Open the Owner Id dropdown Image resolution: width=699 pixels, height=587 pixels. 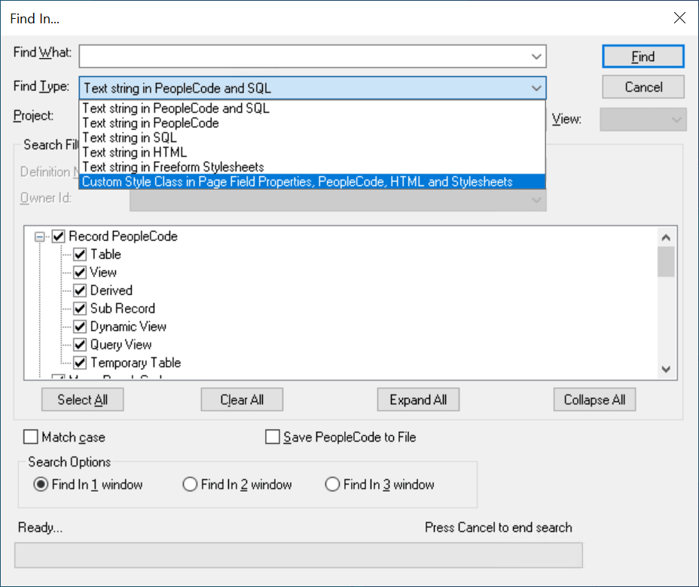[338, 200]
